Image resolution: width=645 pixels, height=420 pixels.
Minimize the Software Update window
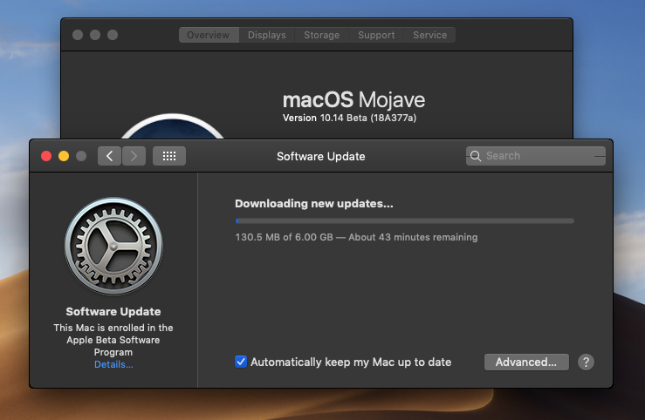(64, 156)
